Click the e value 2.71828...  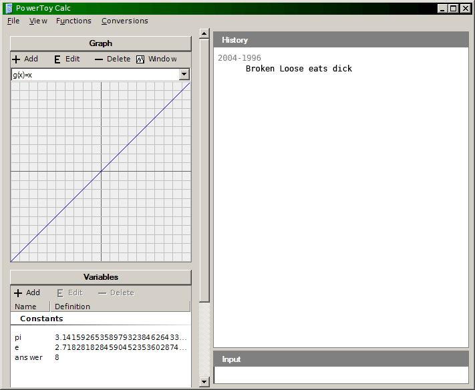coord(121,347)
